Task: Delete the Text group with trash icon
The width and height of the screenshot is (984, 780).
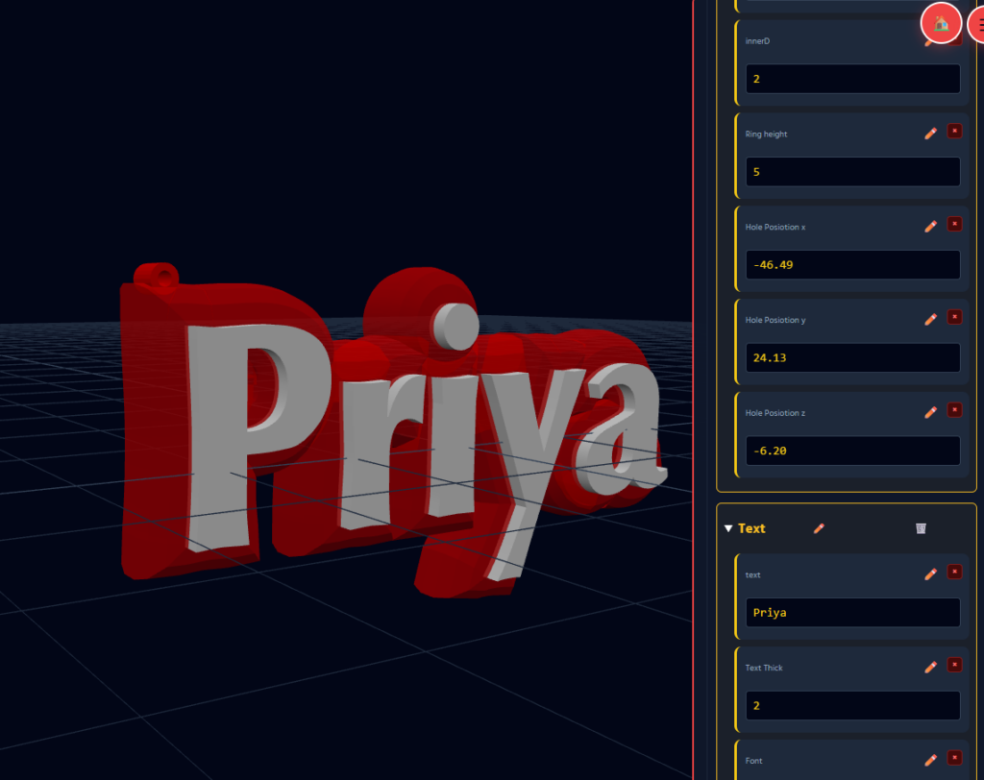Action: point(921,528)
